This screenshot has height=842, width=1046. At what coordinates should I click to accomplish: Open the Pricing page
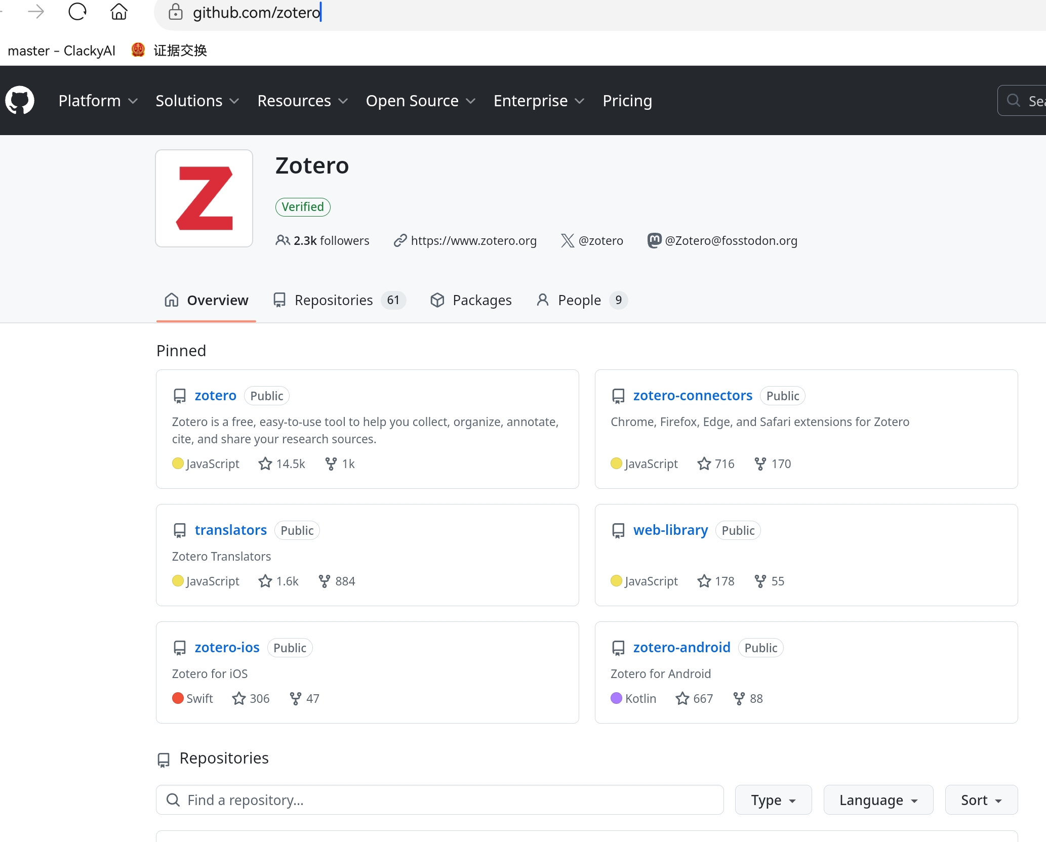(x=627, y=101)
